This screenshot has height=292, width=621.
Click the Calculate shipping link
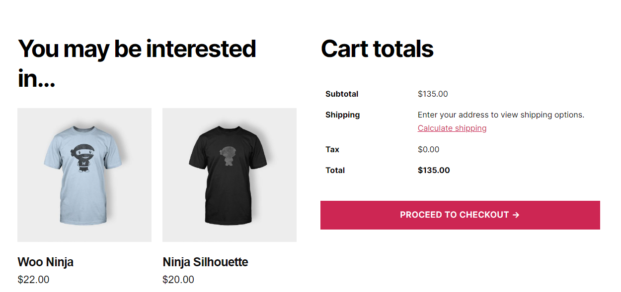452,128
